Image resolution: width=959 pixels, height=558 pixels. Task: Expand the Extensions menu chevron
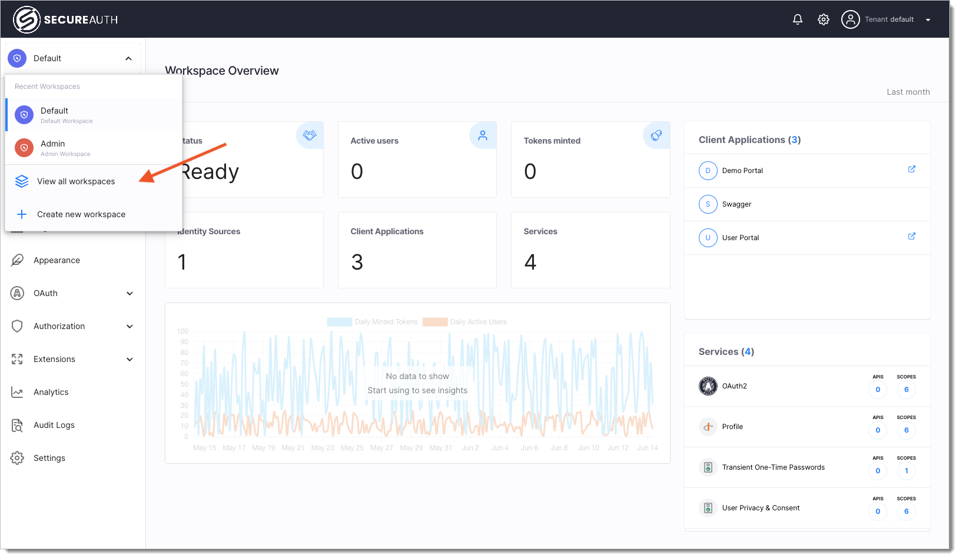(x=130, y=359)
